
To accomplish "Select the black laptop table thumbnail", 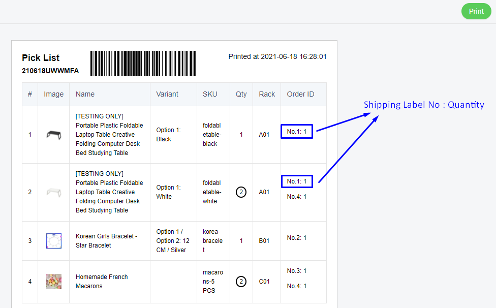I will point(54,135).
